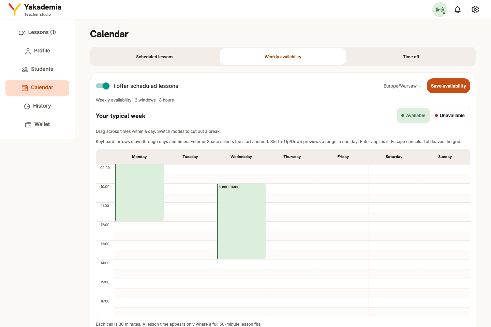Click the History clock icon

click(x=27, y=106)
